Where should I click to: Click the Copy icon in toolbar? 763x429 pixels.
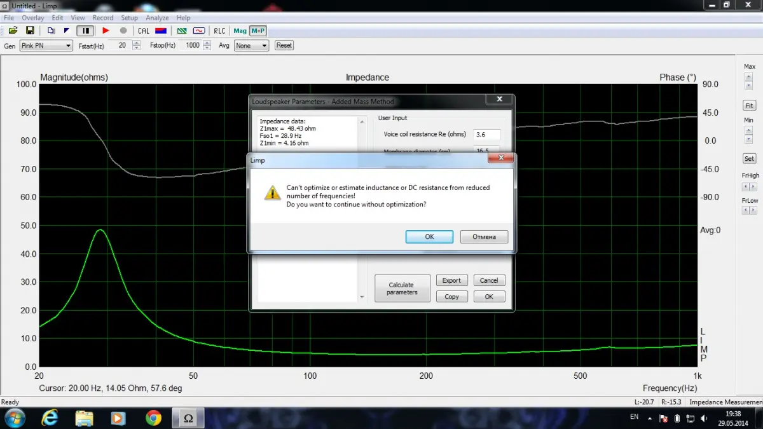tap(52, 31)
